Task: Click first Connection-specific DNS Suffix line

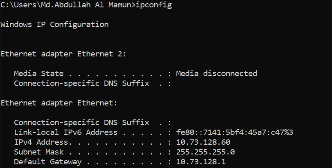Action: click(x=93, y=83)
